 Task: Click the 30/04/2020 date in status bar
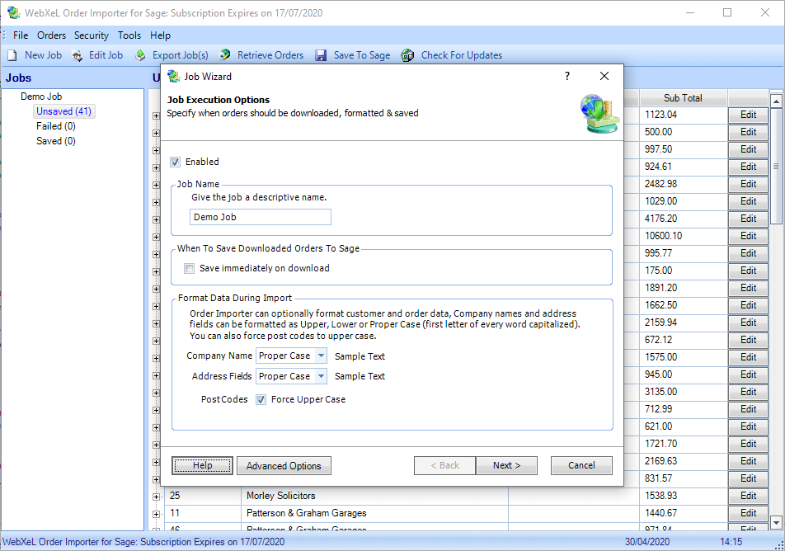coord(646,541)
